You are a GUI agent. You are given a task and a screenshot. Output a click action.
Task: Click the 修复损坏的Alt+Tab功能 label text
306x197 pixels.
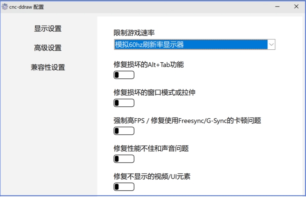coord(149,64)
